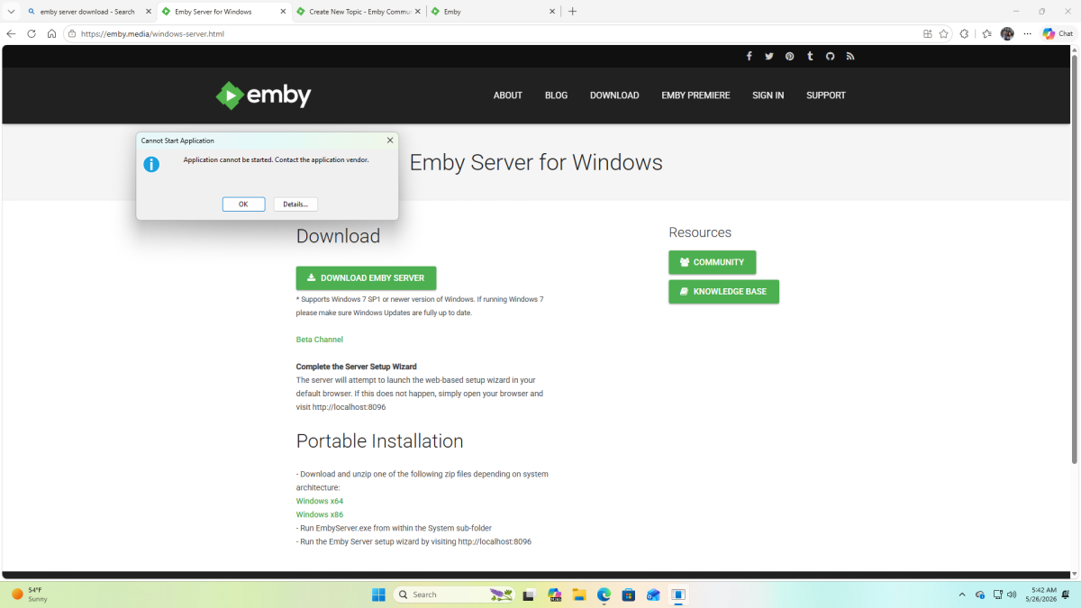Screen dimensions: 1081x608
Task: Open the SIGN IN menu item
Action: (x=768, y=95)
